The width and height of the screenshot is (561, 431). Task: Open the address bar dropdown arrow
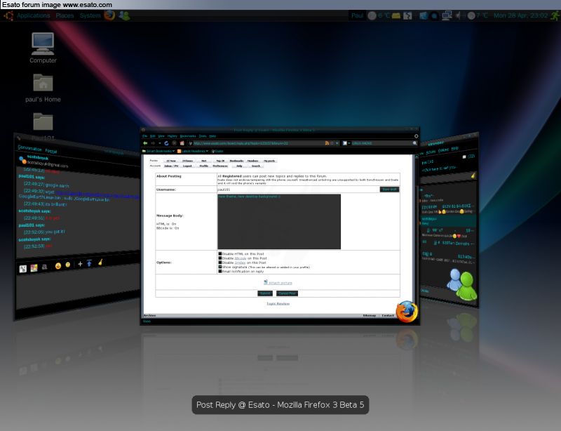337,143
